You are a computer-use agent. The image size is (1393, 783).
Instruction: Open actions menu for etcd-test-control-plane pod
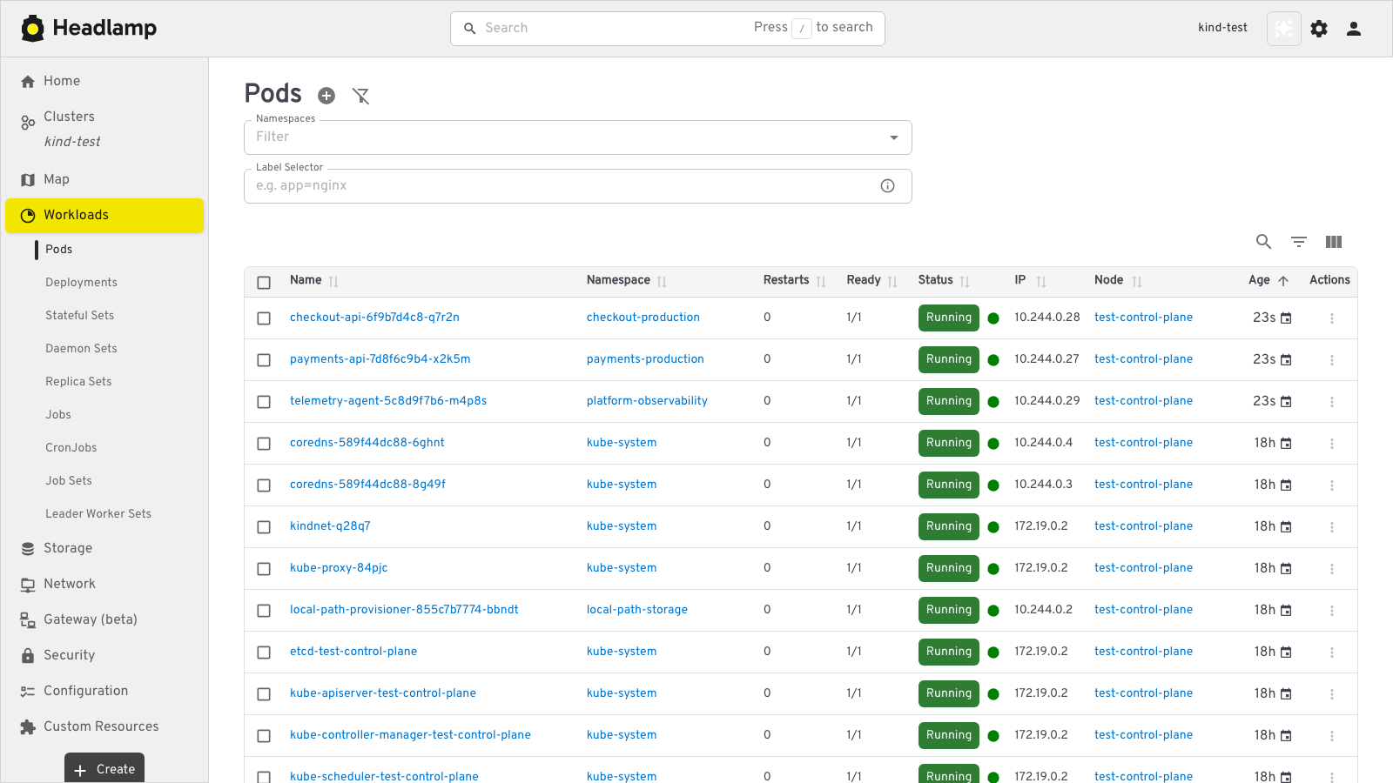click(1332, 652)
